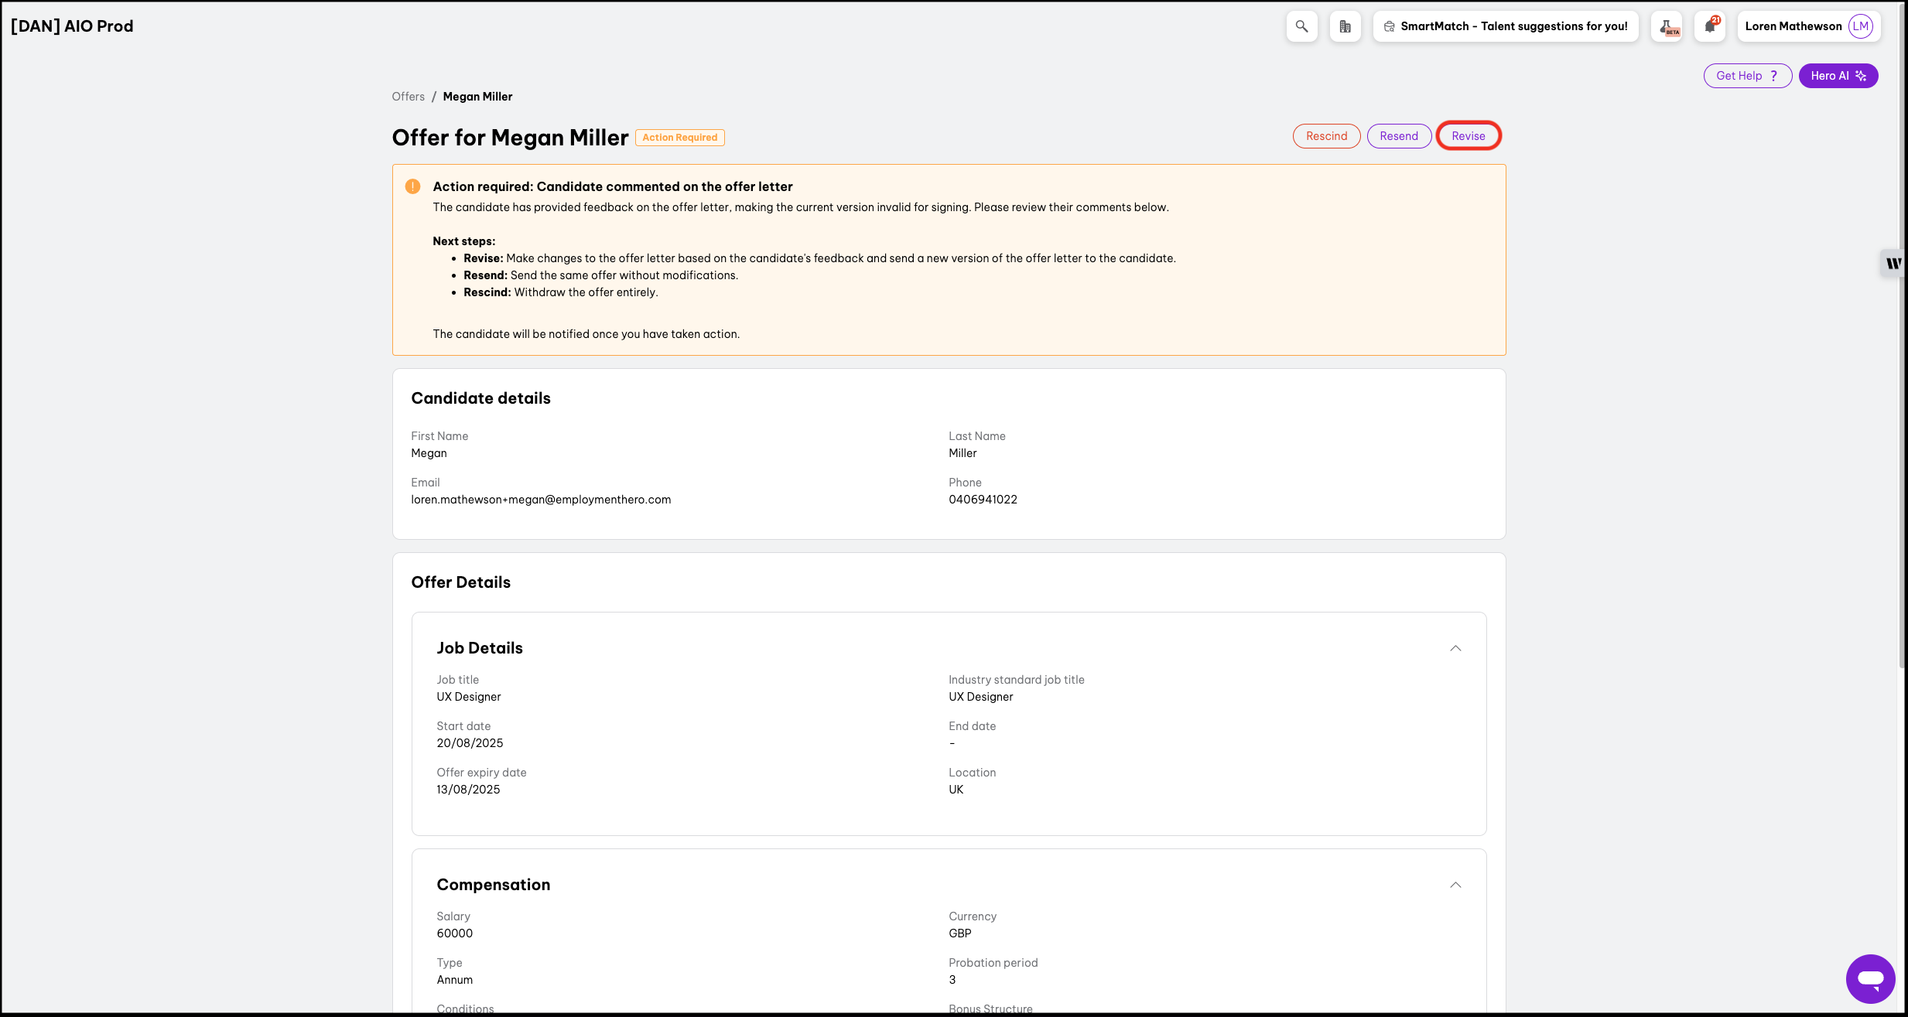Collapse the Compensation section

(1455, 885)
